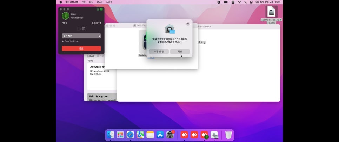Open the 파일 menu in the menu bar

click(84, 2)
